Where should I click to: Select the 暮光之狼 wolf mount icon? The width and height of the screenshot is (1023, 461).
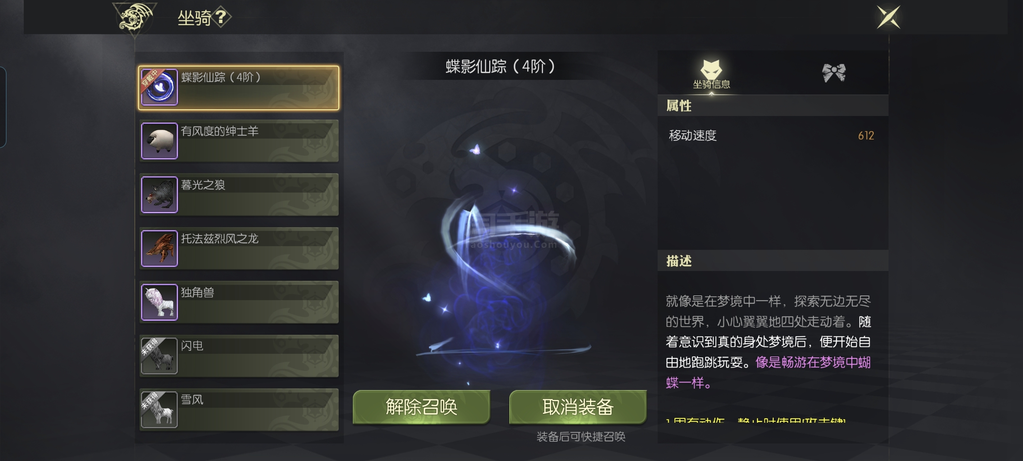pos(159,195)
